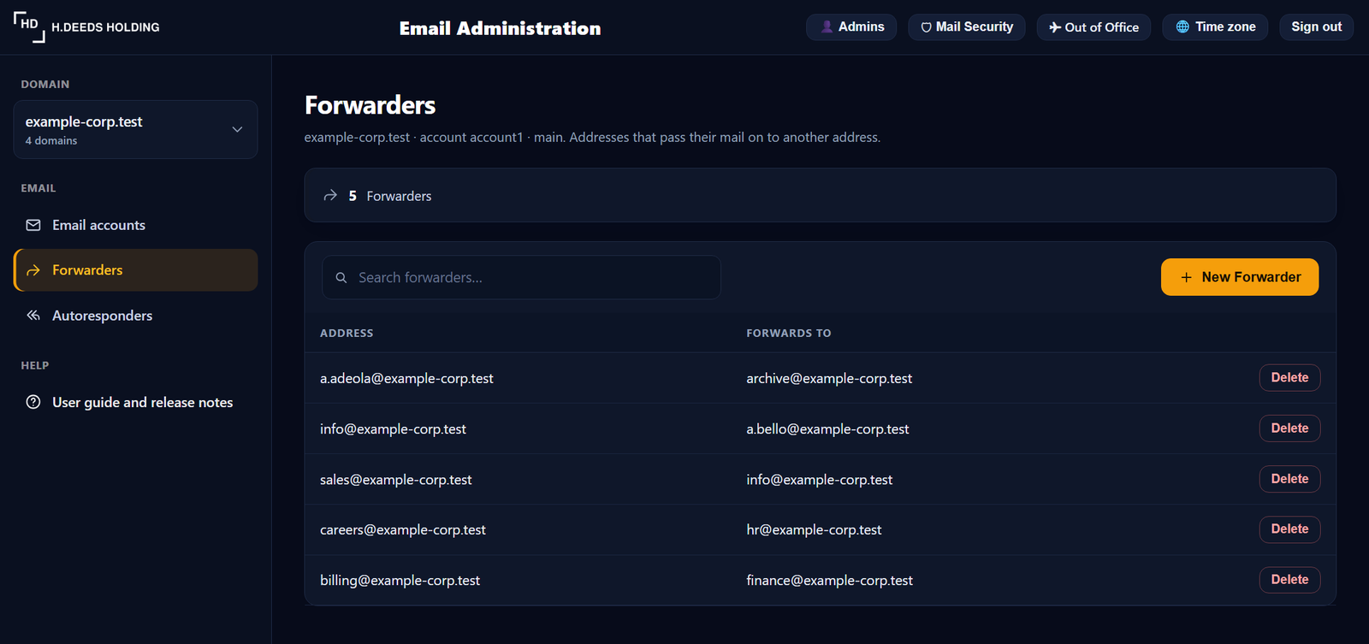Click destination a.bello@example-corp.test
This screenshot has width=1369, height=644.
[x=827, y=428]
